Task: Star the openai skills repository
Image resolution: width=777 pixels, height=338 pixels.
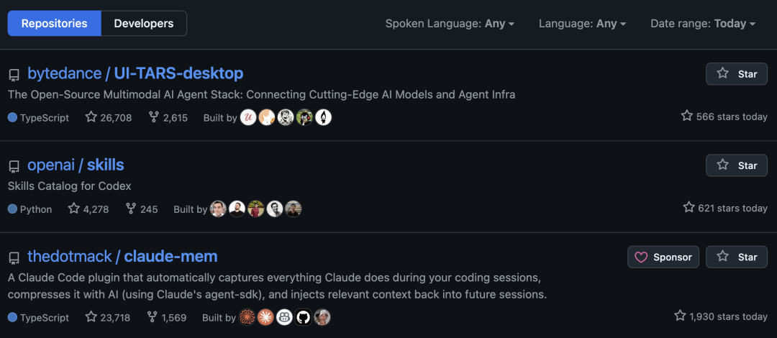Action: (736, 165)
